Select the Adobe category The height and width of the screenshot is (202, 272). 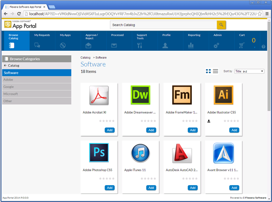click(37, 80)
